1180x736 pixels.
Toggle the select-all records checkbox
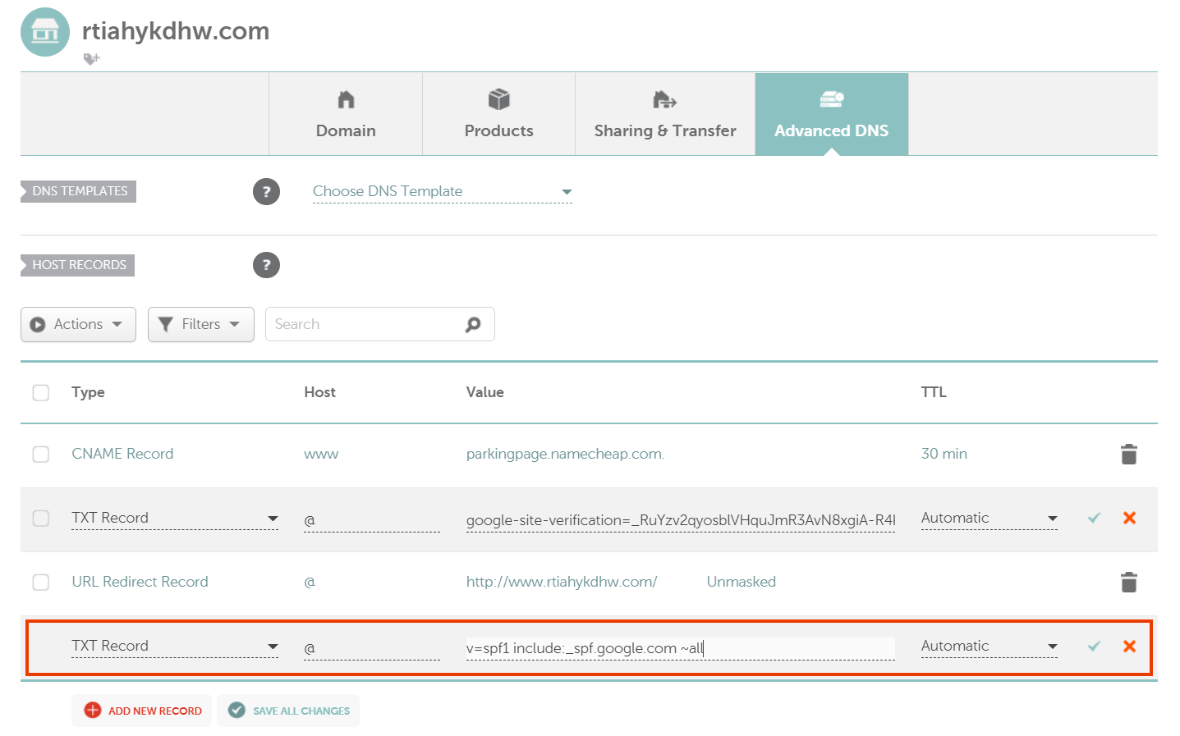[x=41, y=392]
